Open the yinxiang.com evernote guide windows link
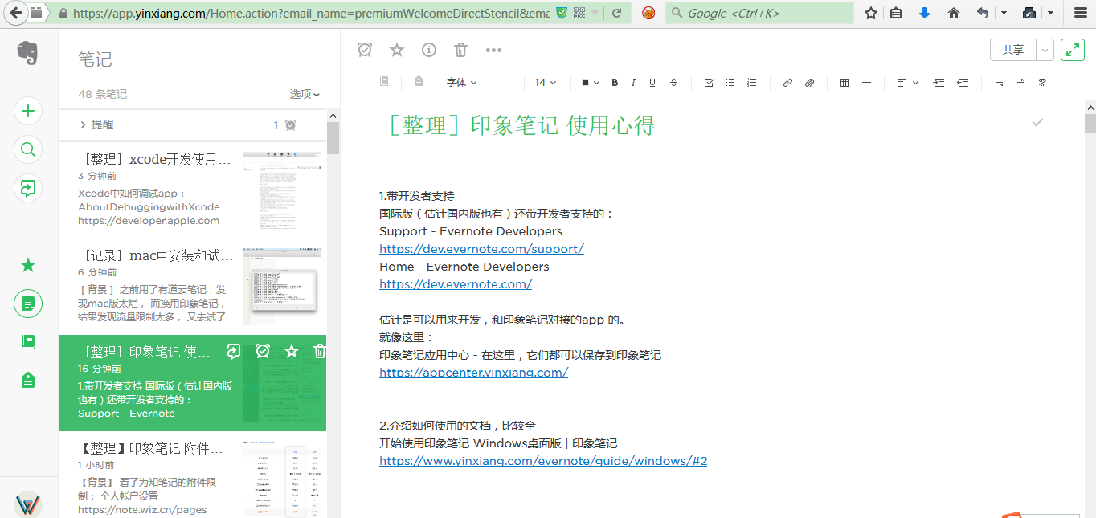 [x=543, y=461]
